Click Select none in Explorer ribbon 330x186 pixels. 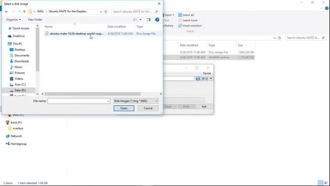click(x=188, y=21)
